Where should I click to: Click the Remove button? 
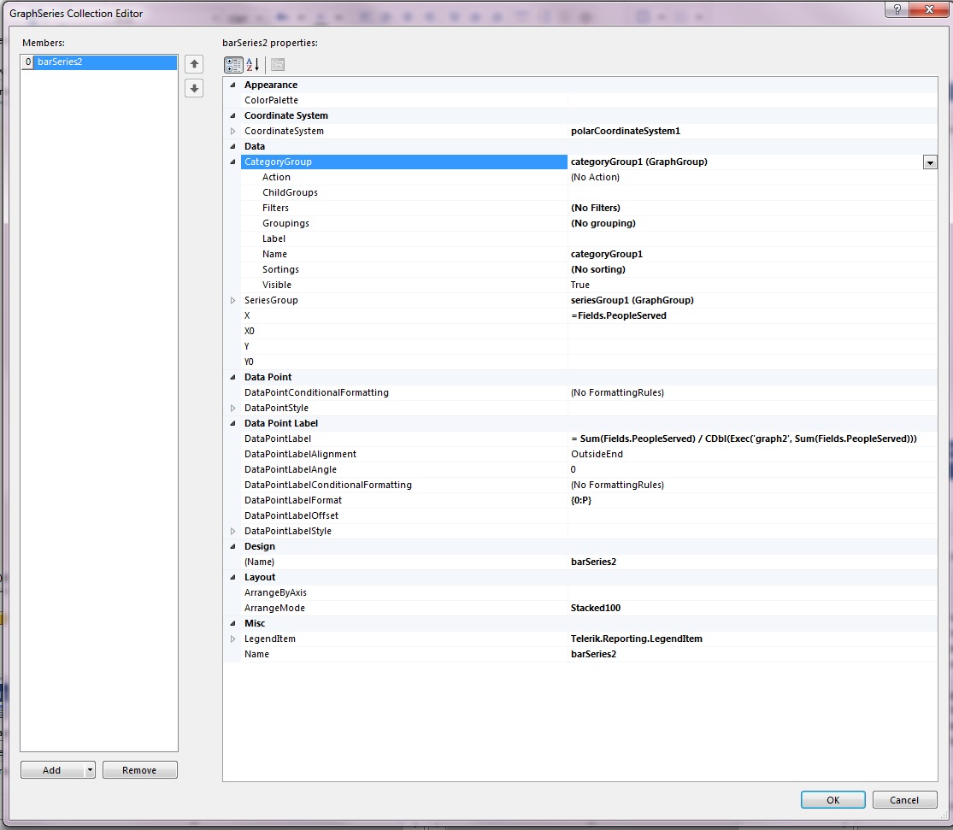tap(139, 770)
